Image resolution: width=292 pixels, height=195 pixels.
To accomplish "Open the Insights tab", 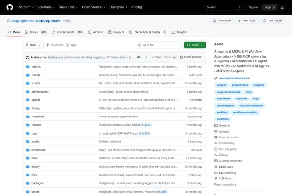I will [x=179, y=32].
